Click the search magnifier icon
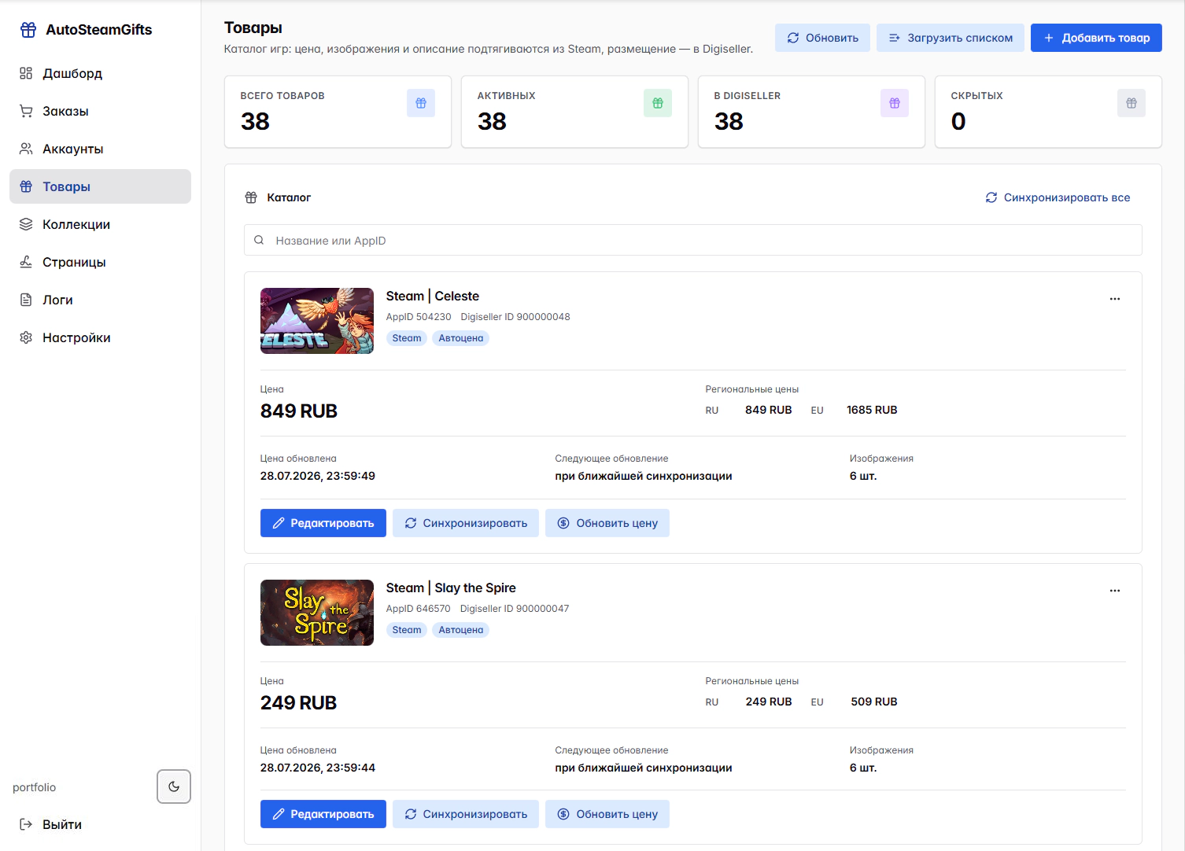1185x851 pixels. (259, 240)
